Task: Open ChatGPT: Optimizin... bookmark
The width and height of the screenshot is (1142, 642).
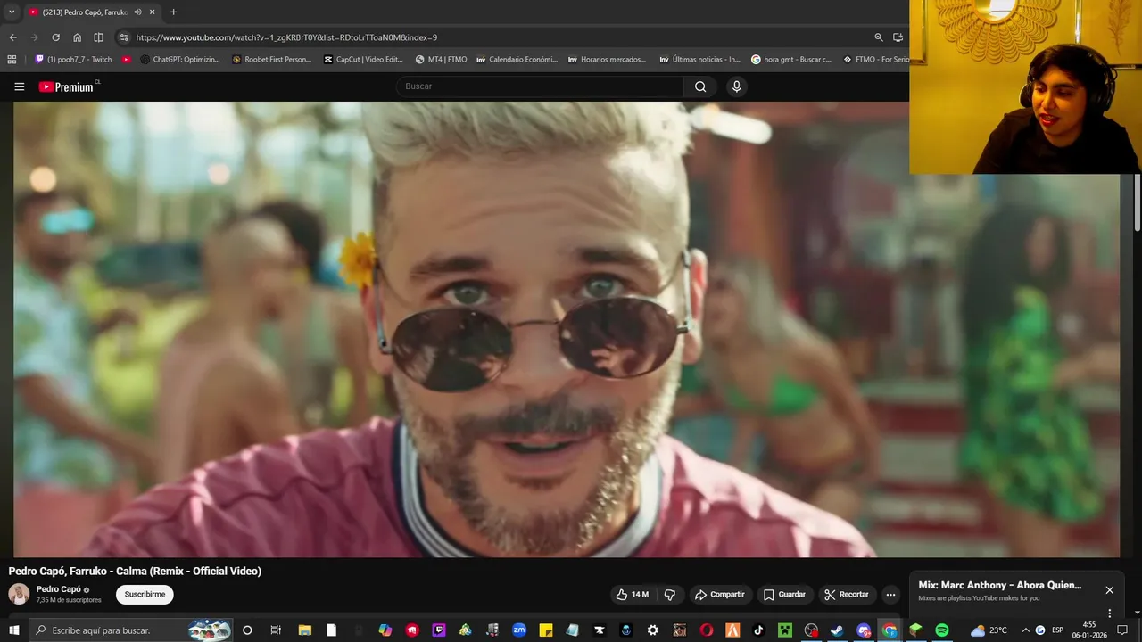Action: pyautogui.click(x=180, y=60)
